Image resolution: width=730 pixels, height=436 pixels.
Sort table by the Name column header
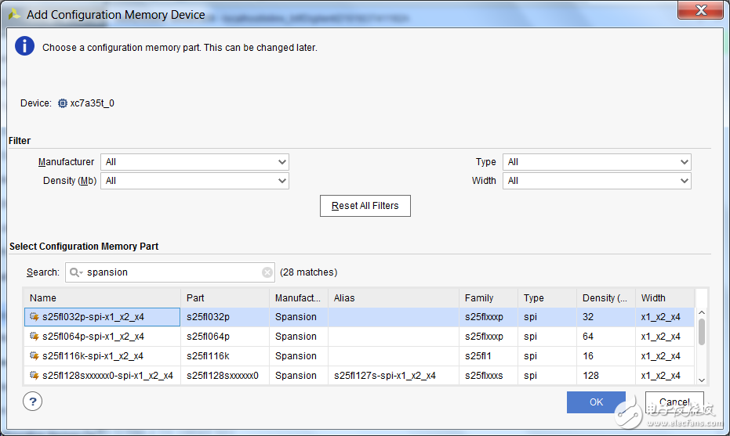(102, 298)
